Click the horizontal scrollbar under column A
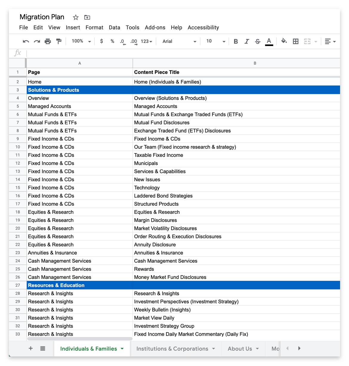This screenshot has width=349, height=366. (80, 339)
